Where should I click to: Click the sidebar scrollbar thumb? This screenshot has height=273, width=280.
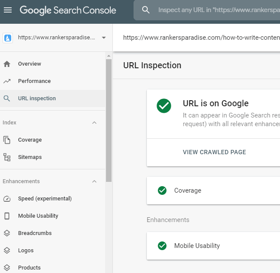[109, 121]
